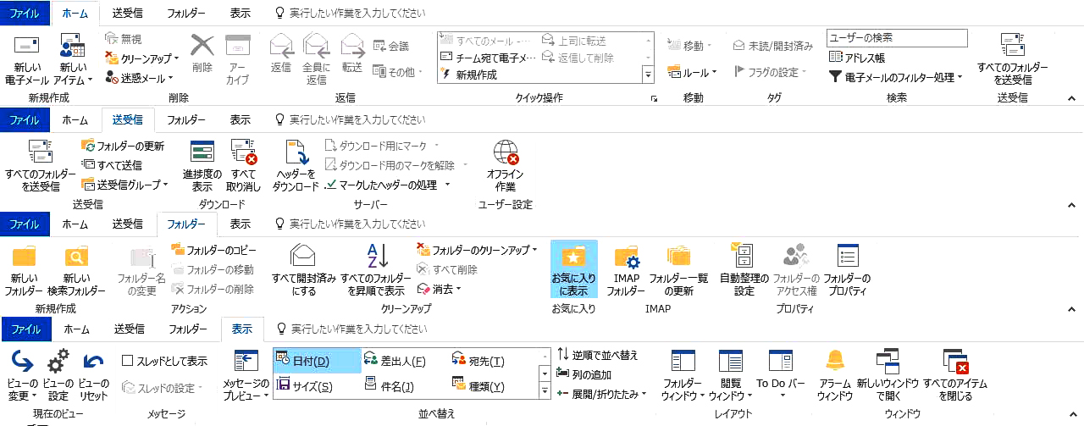Click 逆順で並べ替え button
Screen dimensions: 1084x426
point(597,355)
